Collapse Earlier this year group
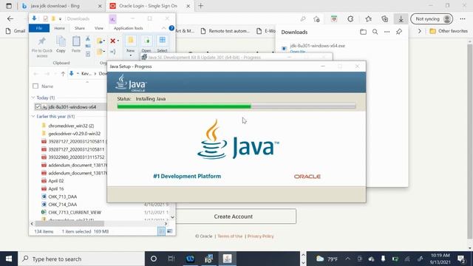 pos(33,117)
